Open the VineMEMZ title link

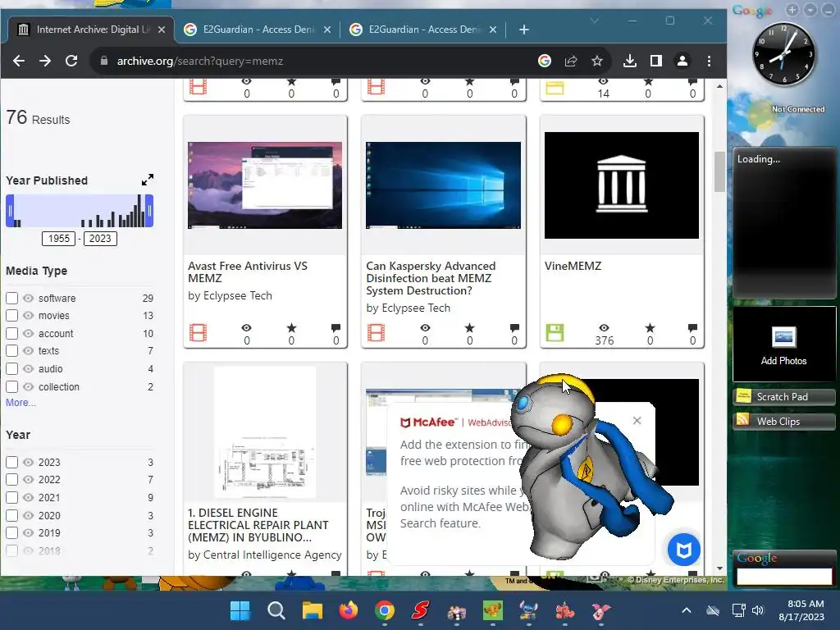click(x=573, y=267)
